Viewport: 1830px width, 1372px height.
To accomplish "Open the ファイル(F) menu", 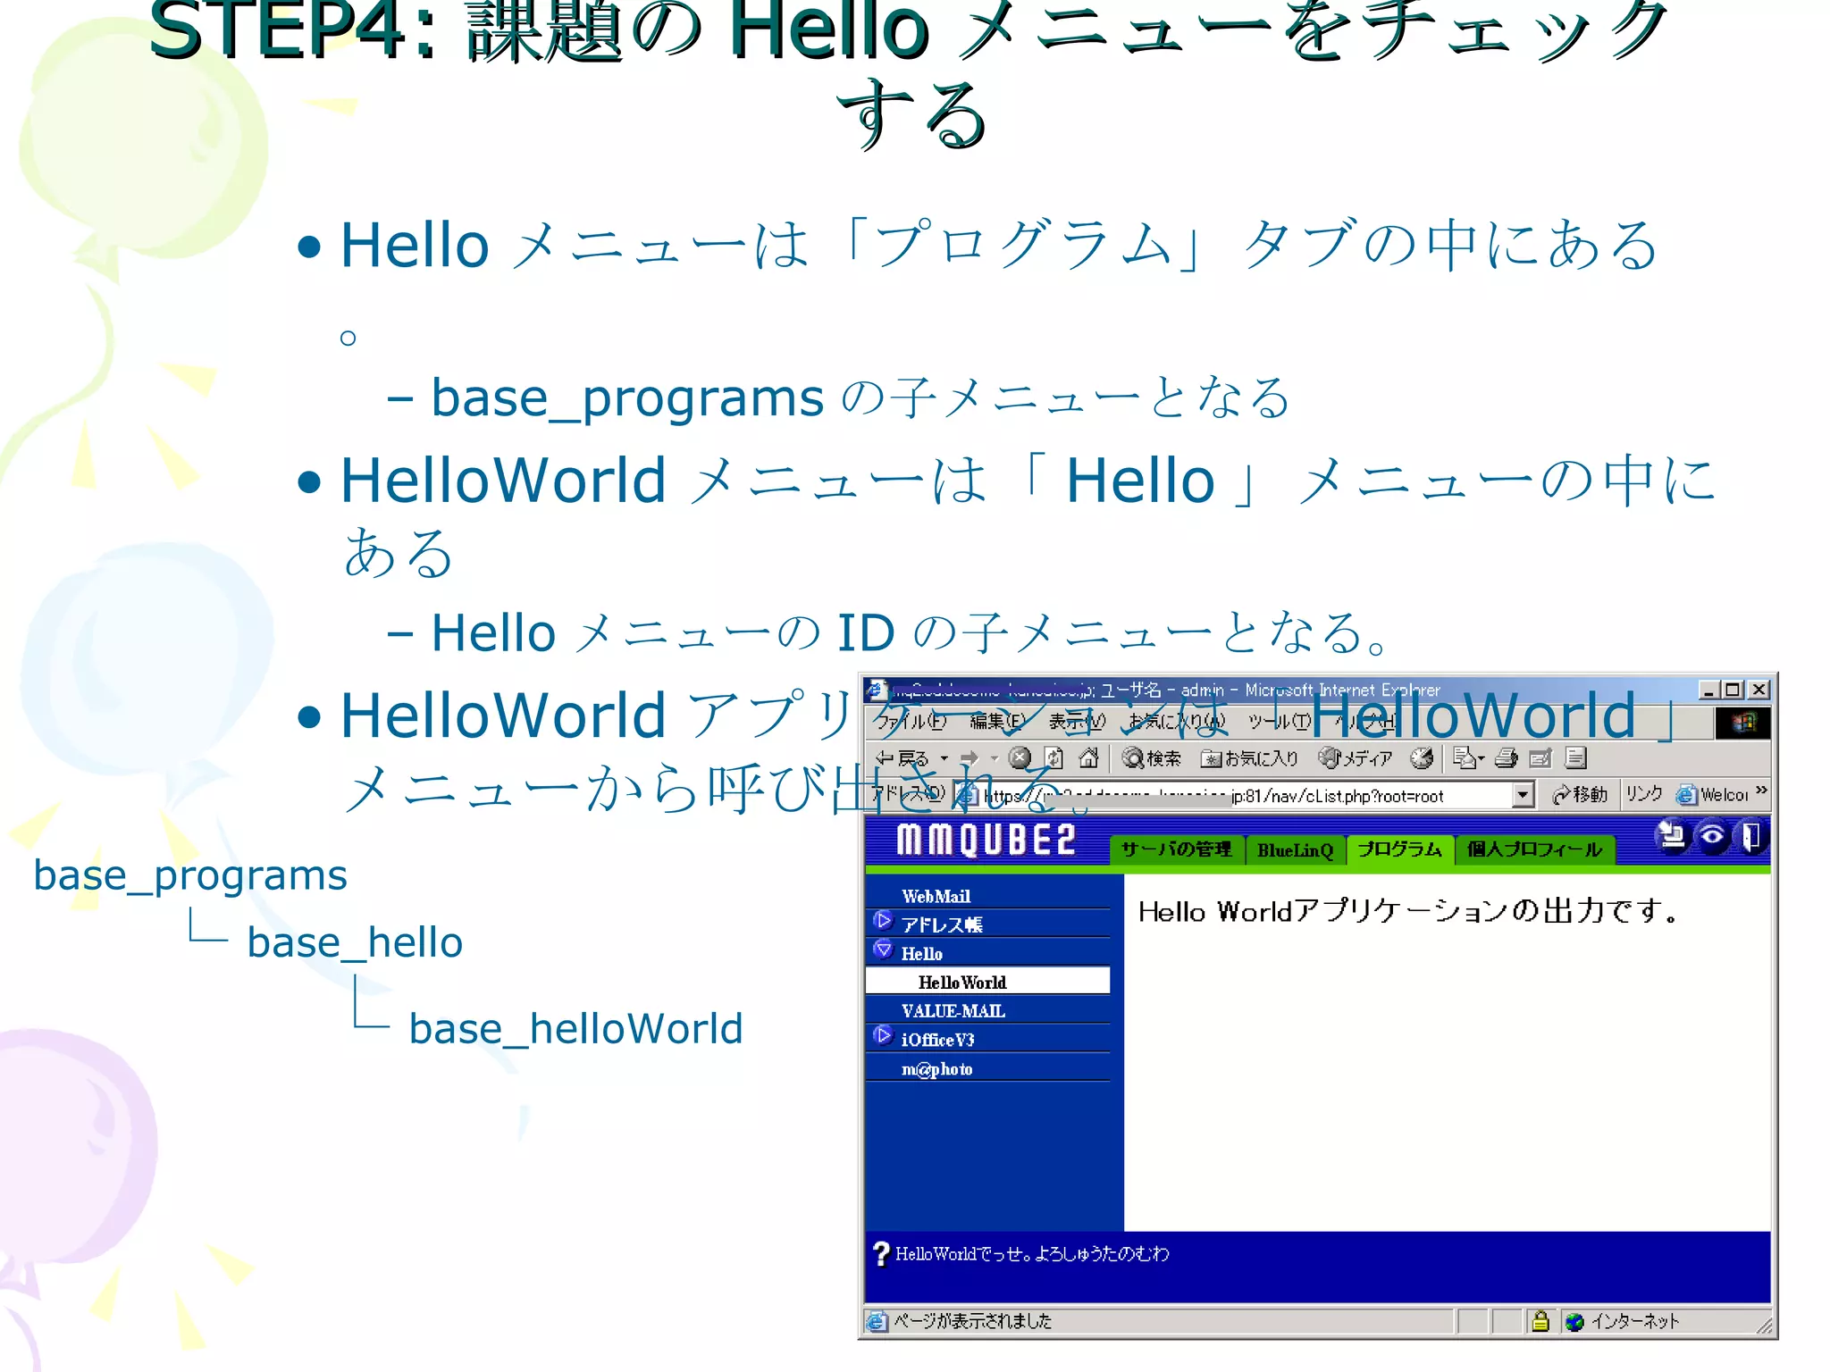I will [911, 721].
